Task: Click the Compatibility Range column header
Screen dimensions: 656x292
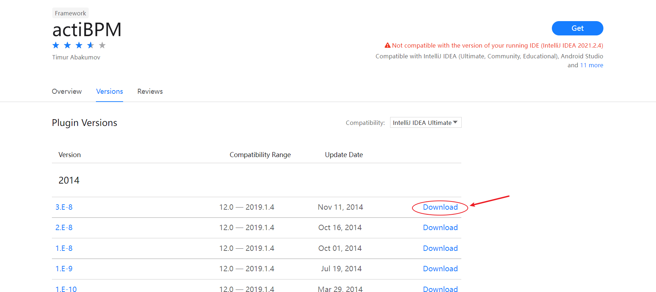Action: [260, 155]
